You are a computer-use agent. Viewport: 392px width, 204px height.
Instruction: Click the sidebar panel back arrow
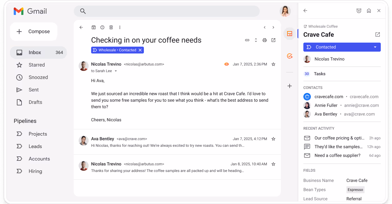[305, 11]
